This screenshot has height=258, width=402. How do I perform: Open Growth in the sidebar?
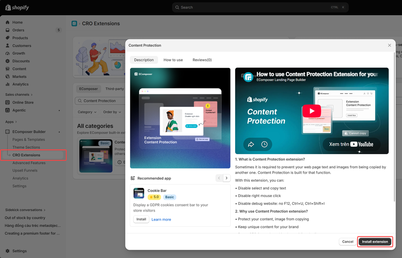pos(19,53)
